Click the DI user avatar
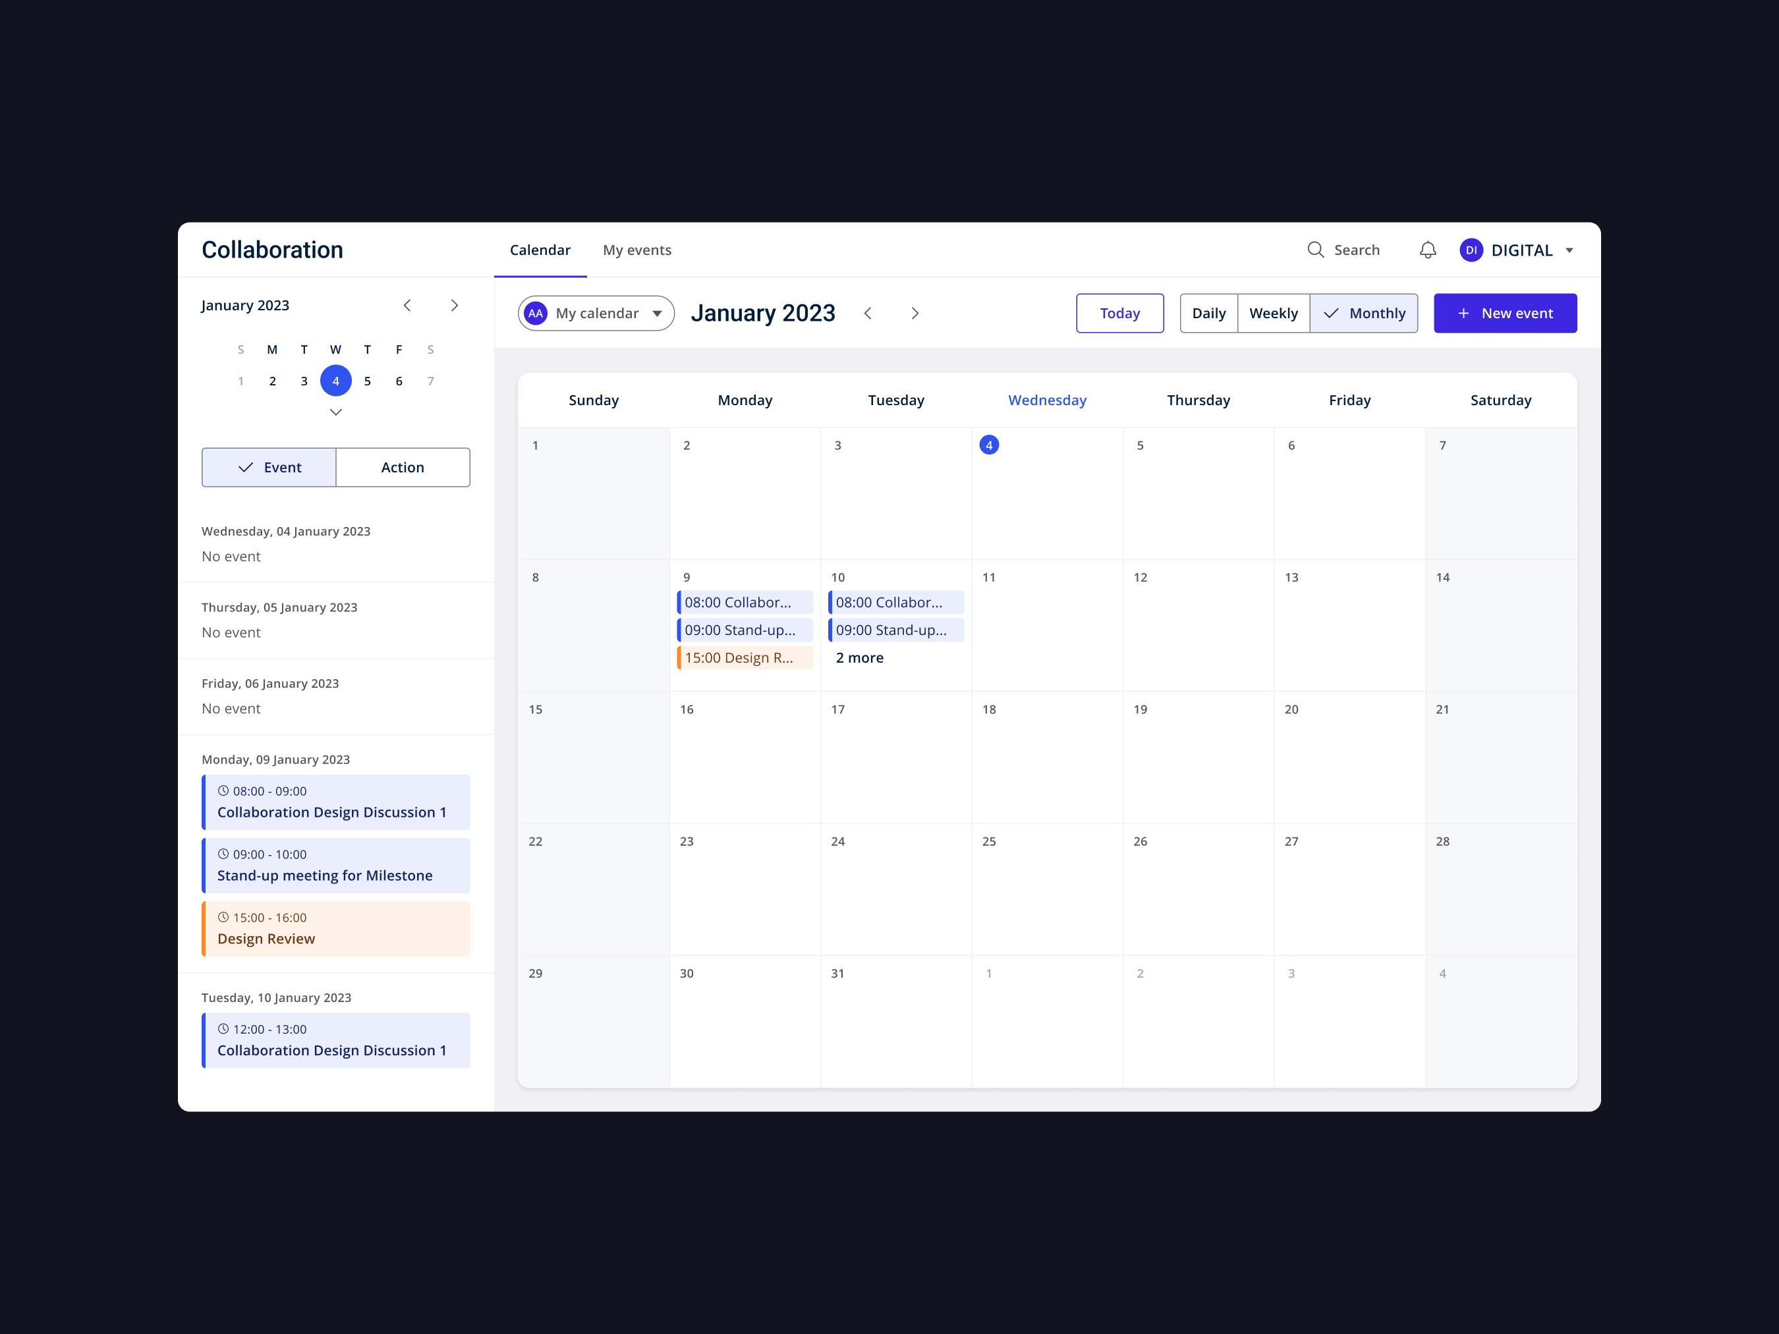 point(1471,250)
